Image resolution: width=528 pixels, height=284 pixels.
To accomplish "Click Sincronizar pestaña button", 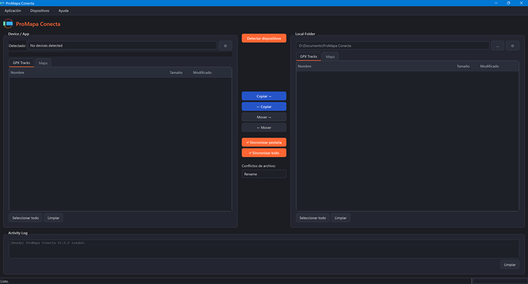I will pyautogui.click(x=264, y=142).
